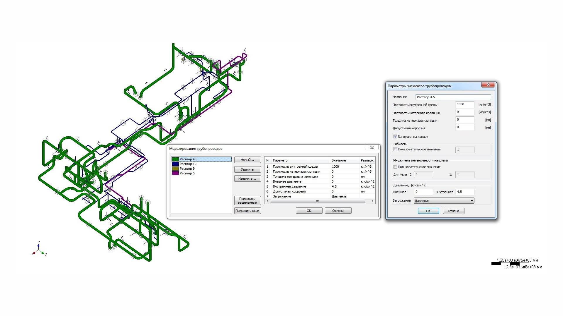Cancel the Моделирование трубопроводов dialog
Image resolution: width=563 pixels, height=316 pixels.
(338, 211)
